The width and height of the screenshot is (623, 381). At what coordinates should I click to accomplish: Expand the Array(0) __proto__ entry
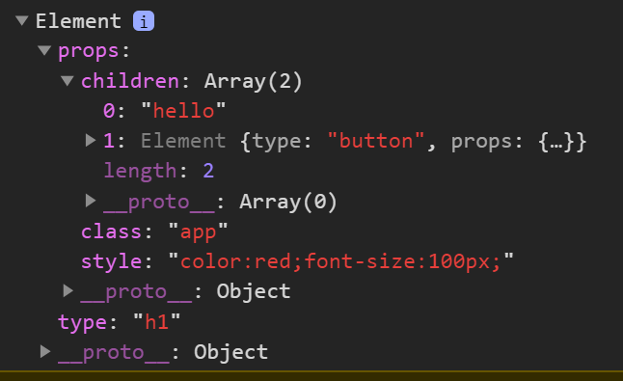(91, 201)
